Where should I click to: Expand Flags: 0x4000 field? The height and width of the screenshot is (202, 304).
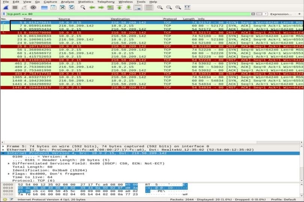point(9,174)
